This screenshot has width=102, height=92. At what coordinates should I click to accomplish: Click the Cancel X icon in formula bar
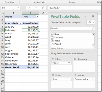coord(29,8)
